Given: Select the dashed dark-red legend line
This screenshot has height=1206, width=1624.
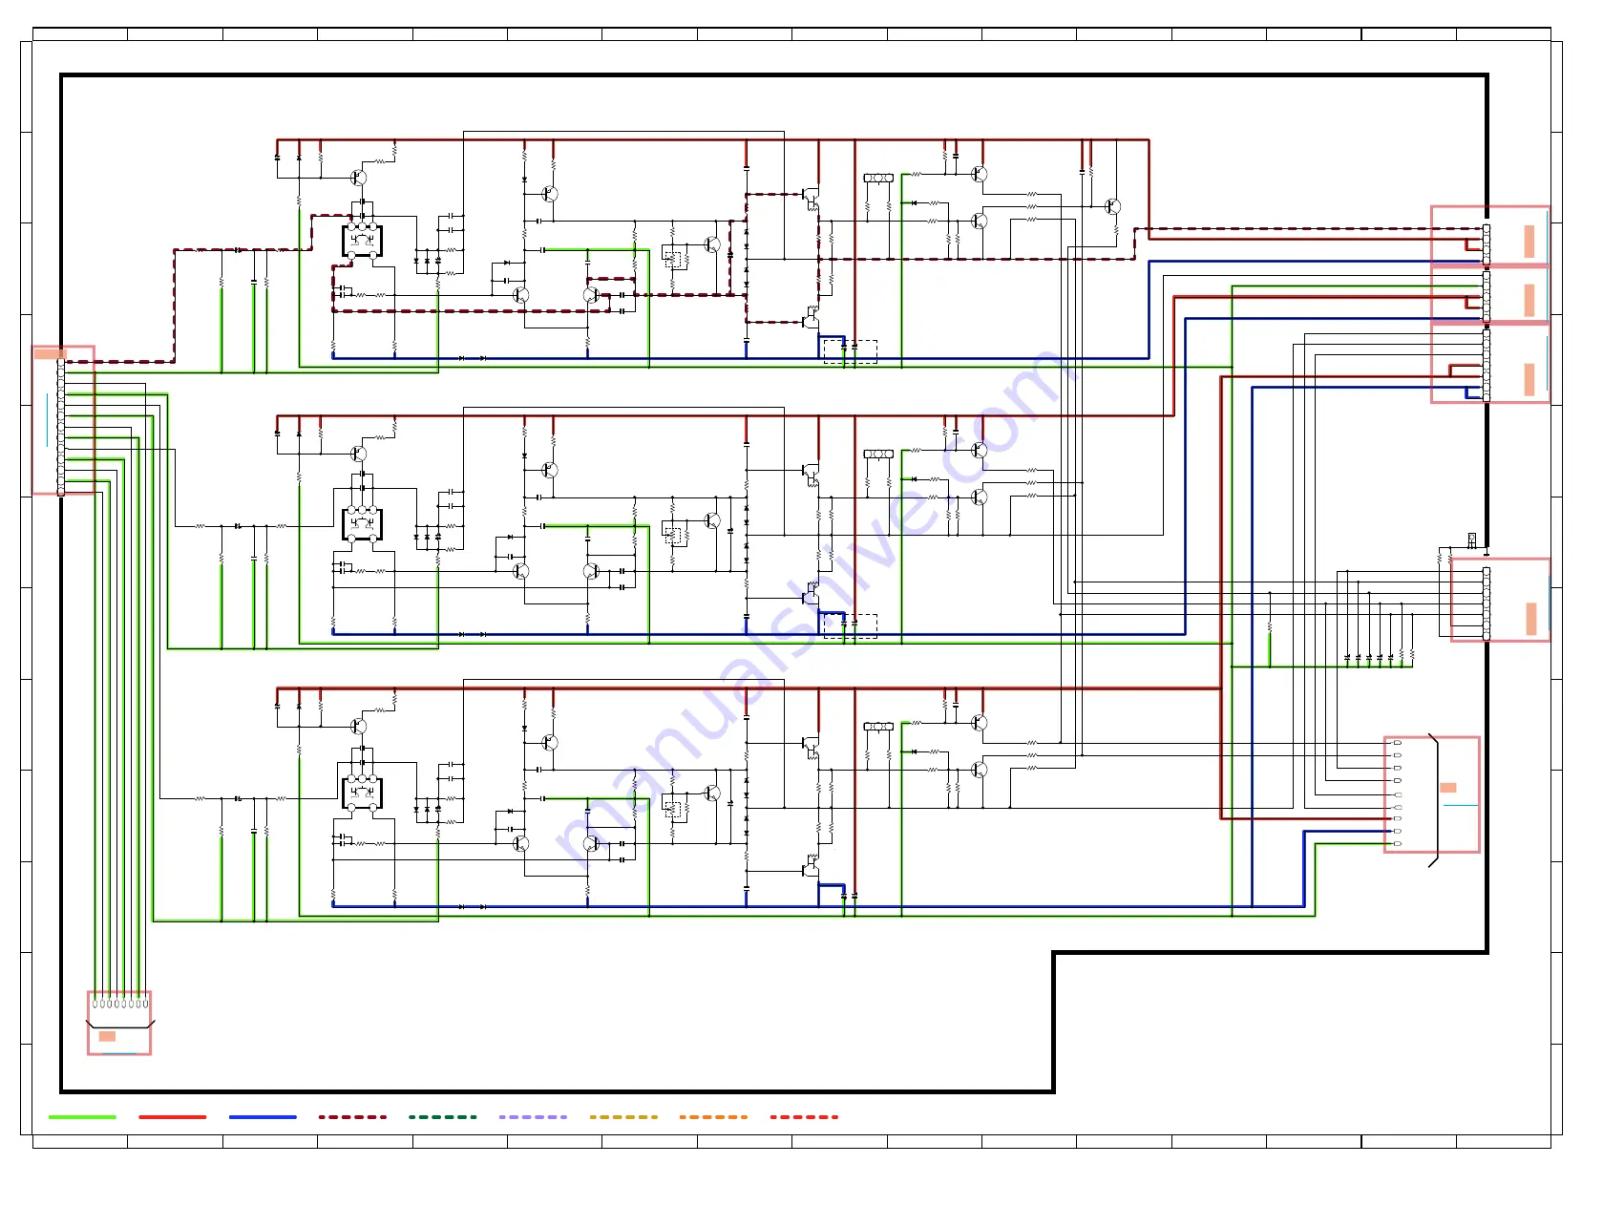Looking at the screenshot, I should [352, 1116].
